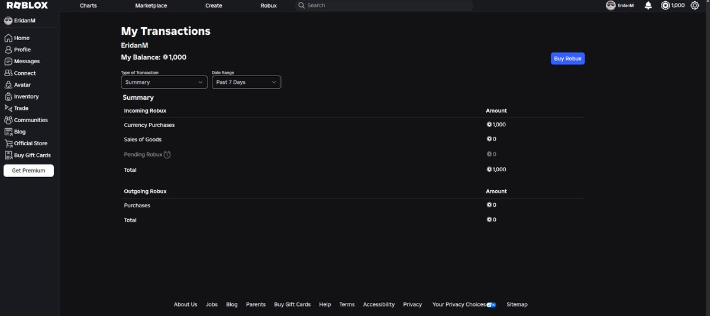This screenshot has height=316, width=710.
Task: Open Inventory text in the sidebar
Action: 27,96
